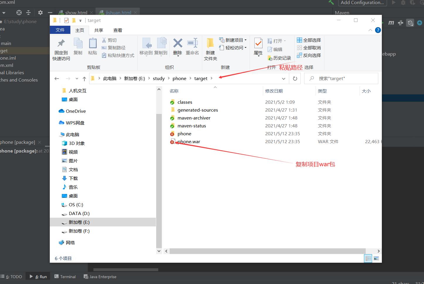Image resolution: width=424 pixels, height=284 pixels.
Task: Click the History (历史记录) button
Action: (x=279, y=58)
